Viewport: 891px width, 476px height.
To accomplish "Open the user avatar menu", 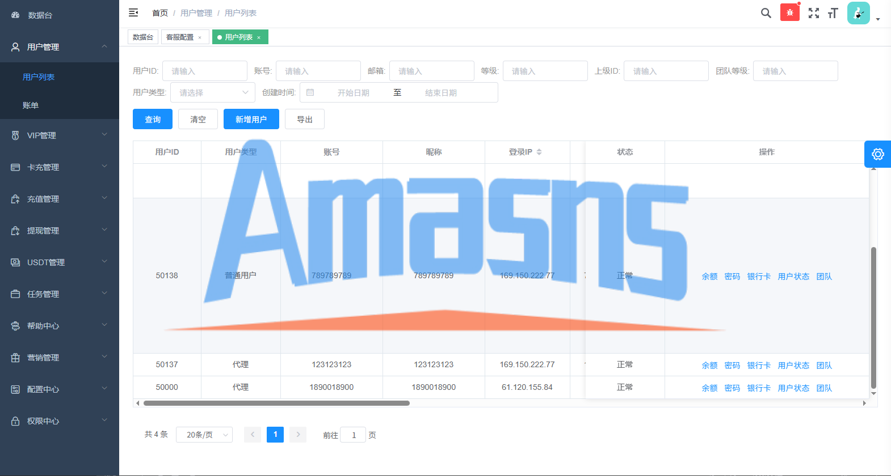I will pos(859,13).
